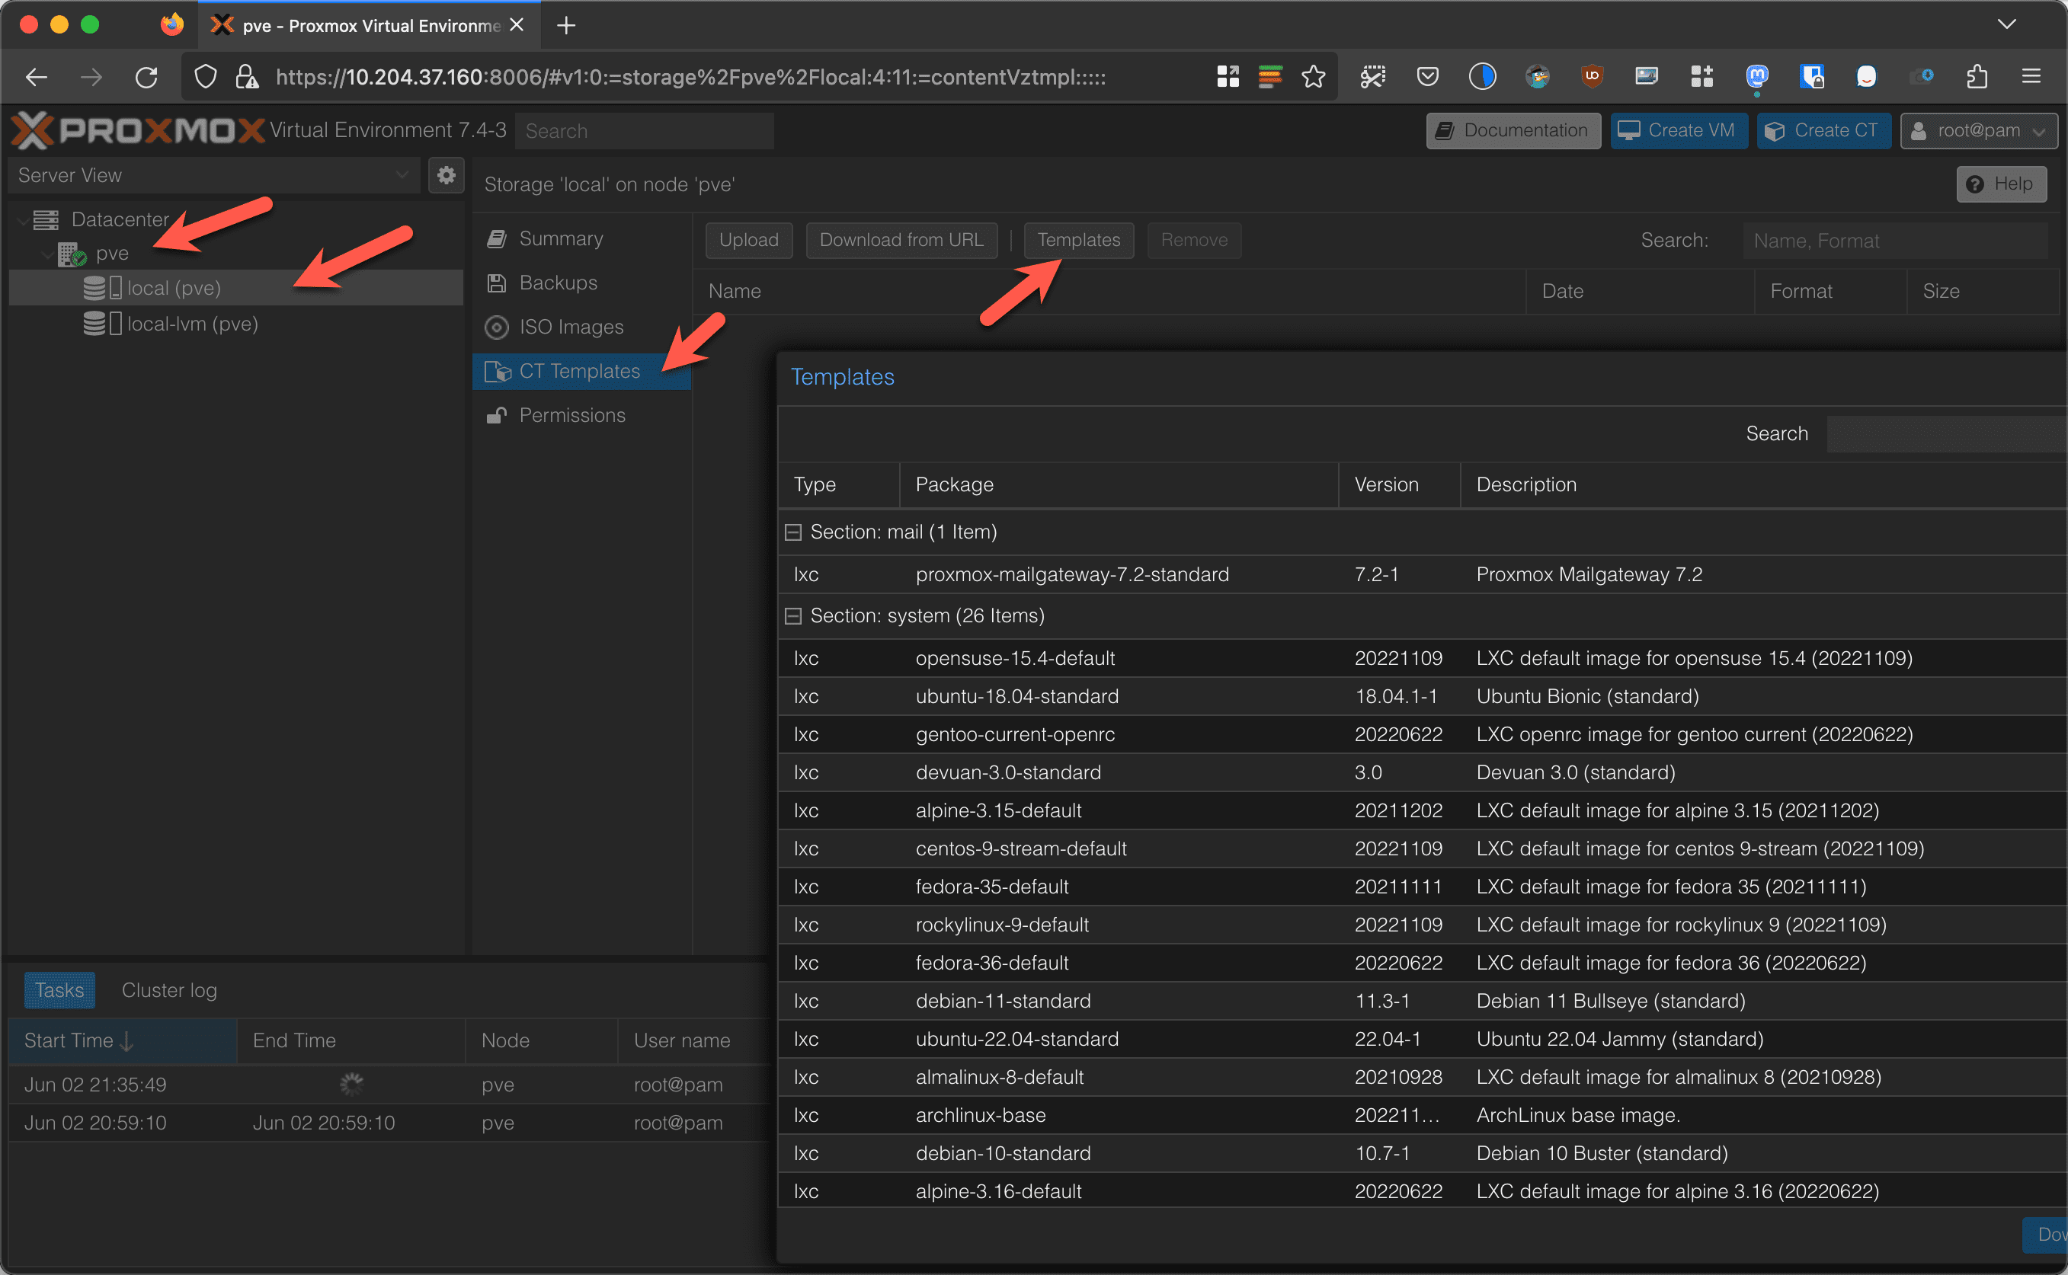Click the browser reload icon
2068x1275 pixels.
click(147, 78)
